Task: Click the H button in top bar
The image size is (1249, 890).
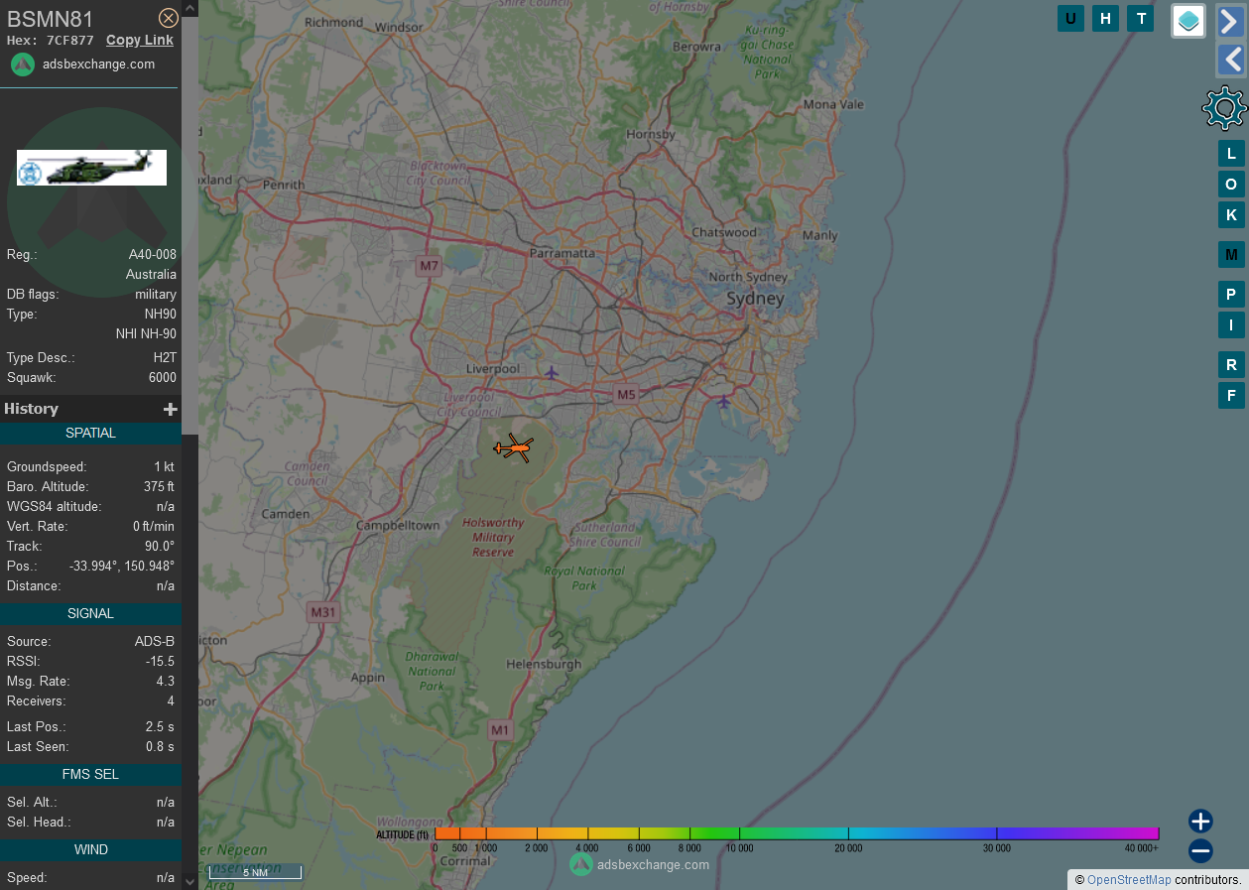Action: click(1105, 19)
